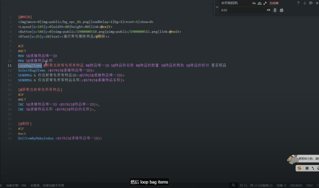Click Find in Selection icon

click(310, 3)
